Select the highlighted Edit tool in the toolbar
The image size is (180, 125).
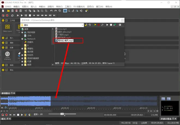(65, 11)
